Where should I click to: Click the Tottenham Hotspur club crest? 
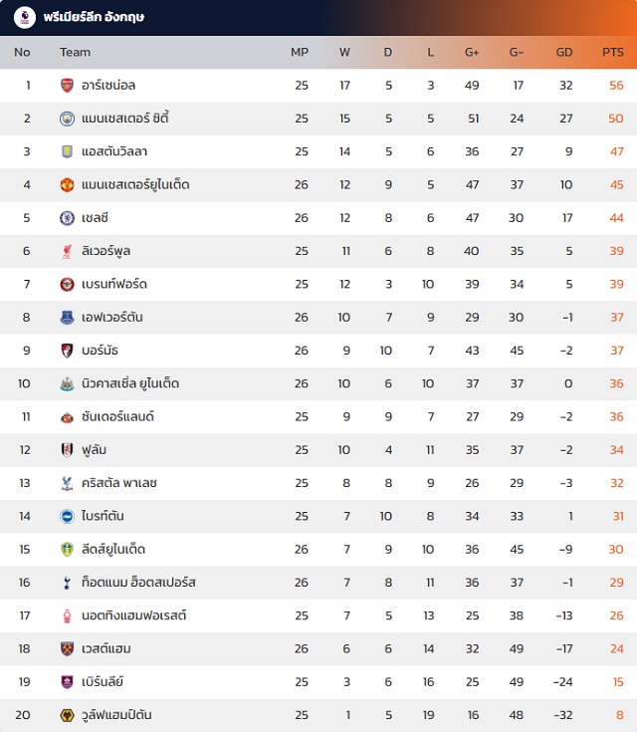point(67,583)
